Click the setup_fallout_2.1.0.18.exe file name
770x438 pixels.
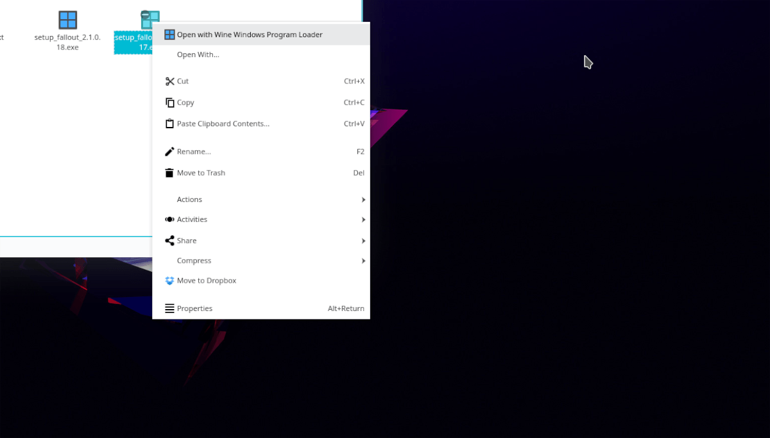pyautogui.click(x=67, y=42)
